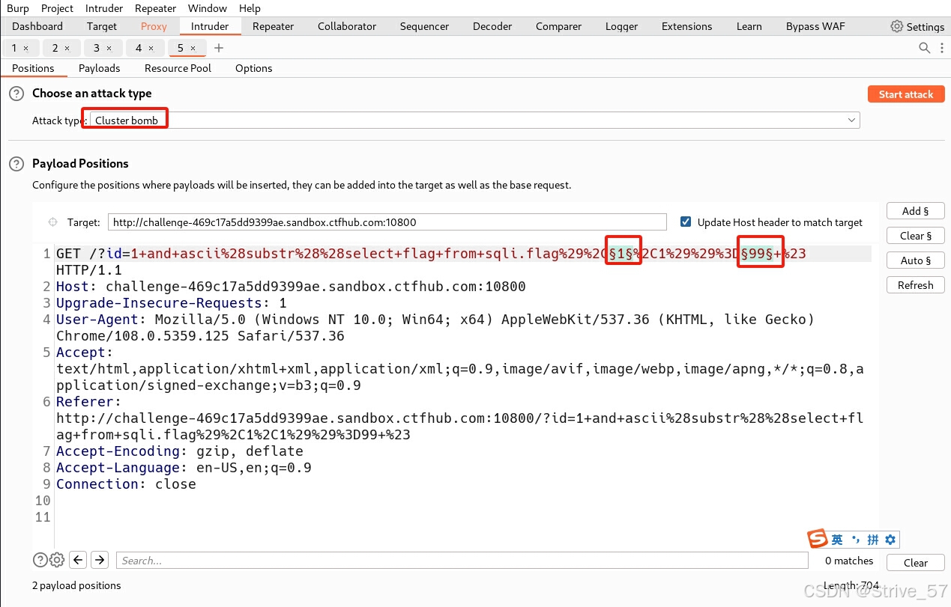The height and width of the screenshot is (607, 951).
Task: Click the Upgrade-Insecure-Requests header line
Action: (171, 303)
